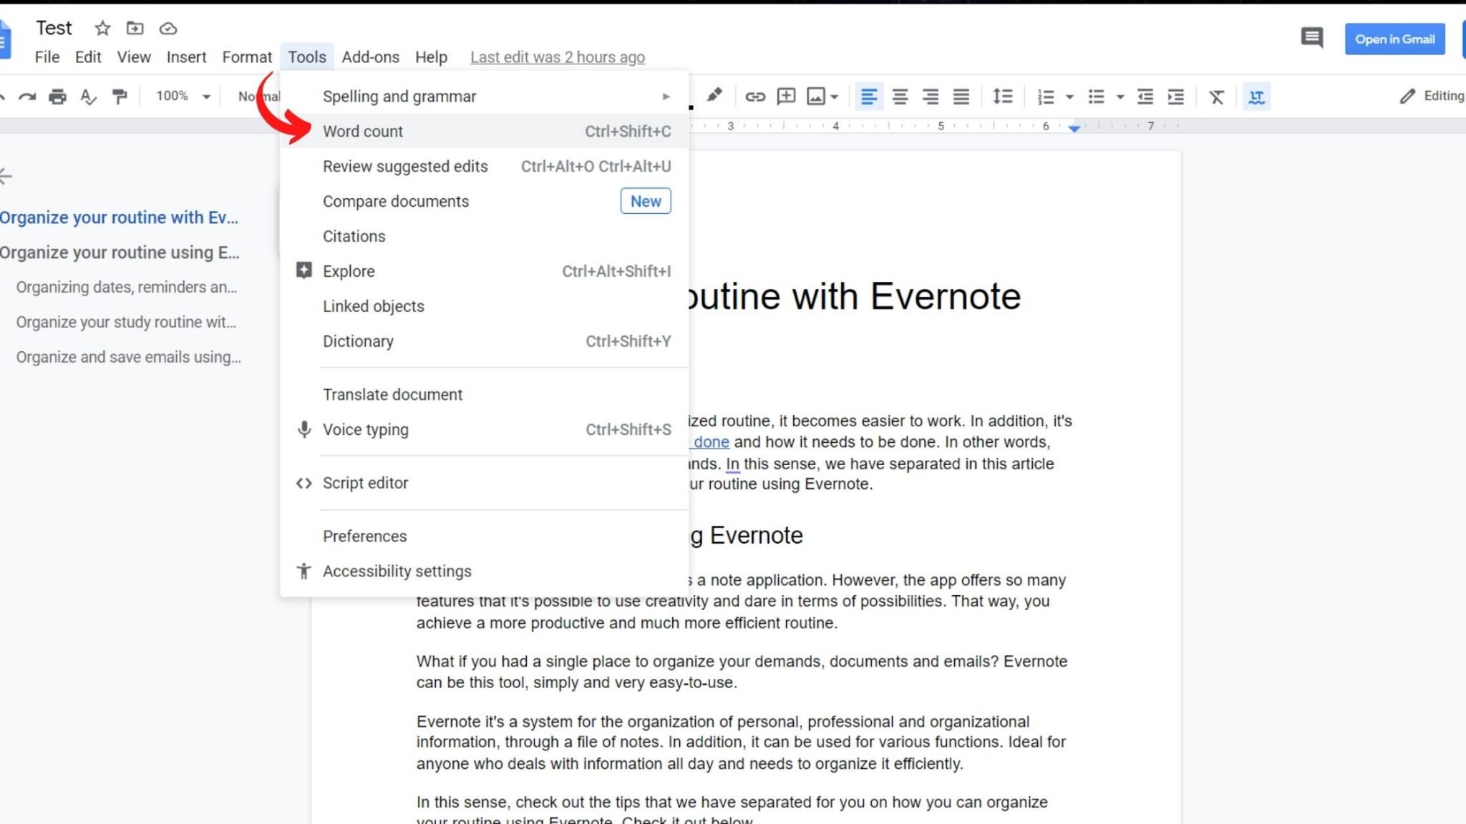Click the Explore star icon

[x=304, y=270]
